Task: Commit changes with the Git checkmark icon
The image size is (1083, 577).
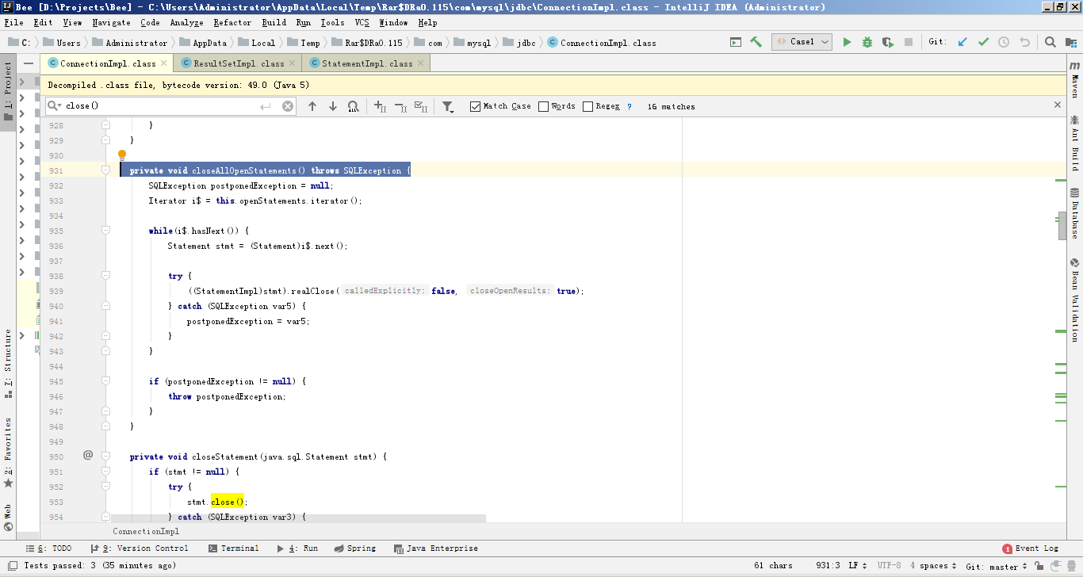Action: coord(983,42)
